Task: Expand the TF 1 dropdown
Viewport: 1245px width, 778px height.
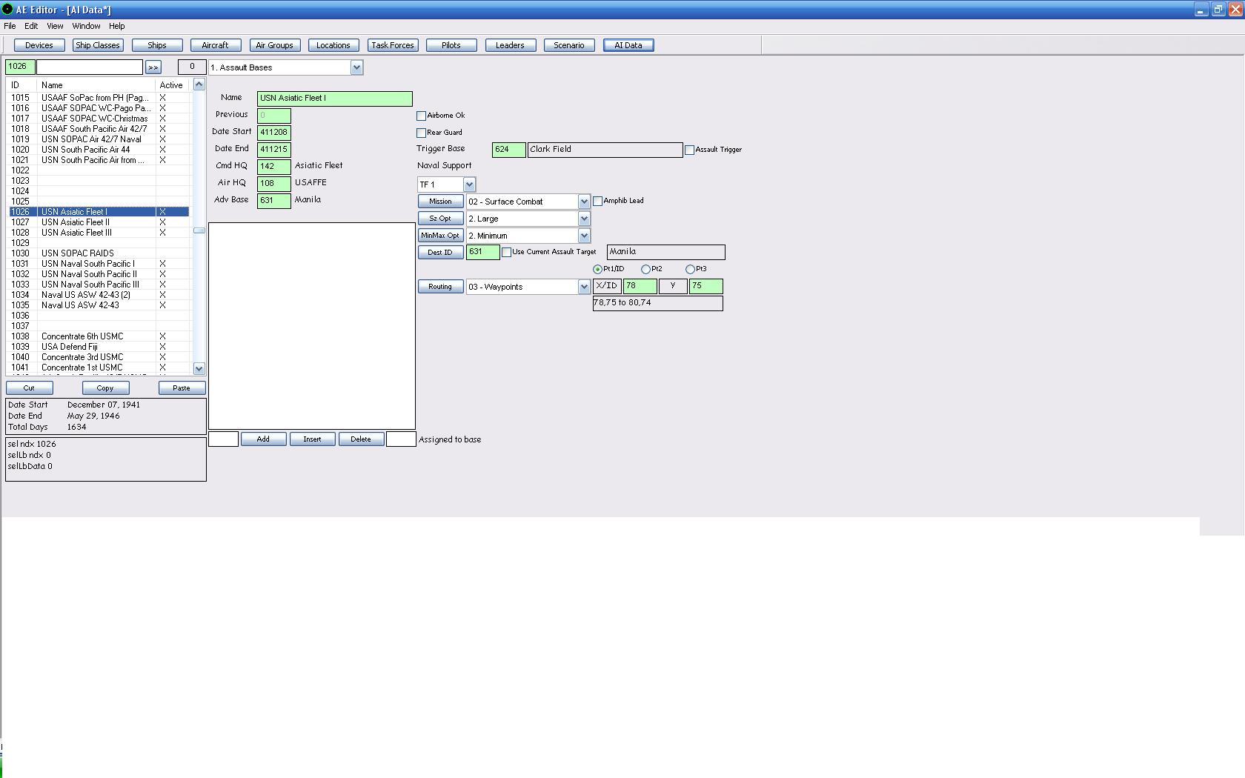Action: 469,184
